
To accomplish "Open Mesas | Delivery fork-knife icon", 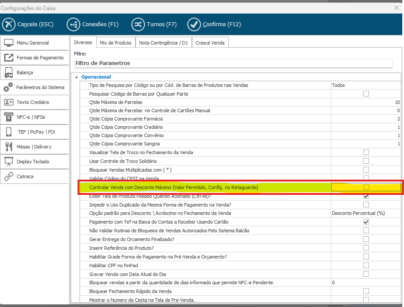I will (9, 147).
